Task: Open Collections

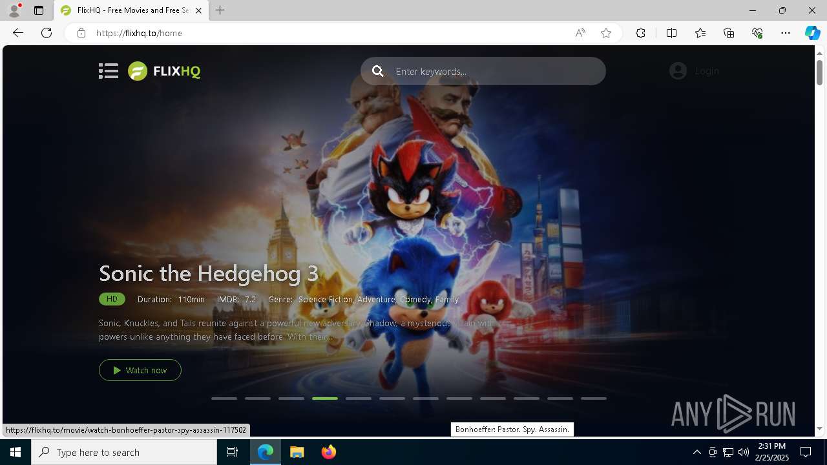Action: (x=729, y=33)
